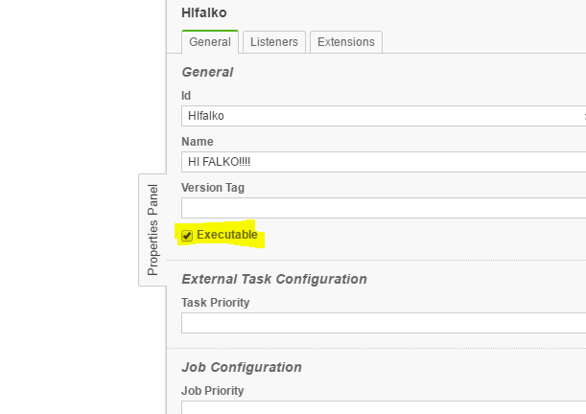Open the Extensions tab
586x414 pixels.
[346, 42]
